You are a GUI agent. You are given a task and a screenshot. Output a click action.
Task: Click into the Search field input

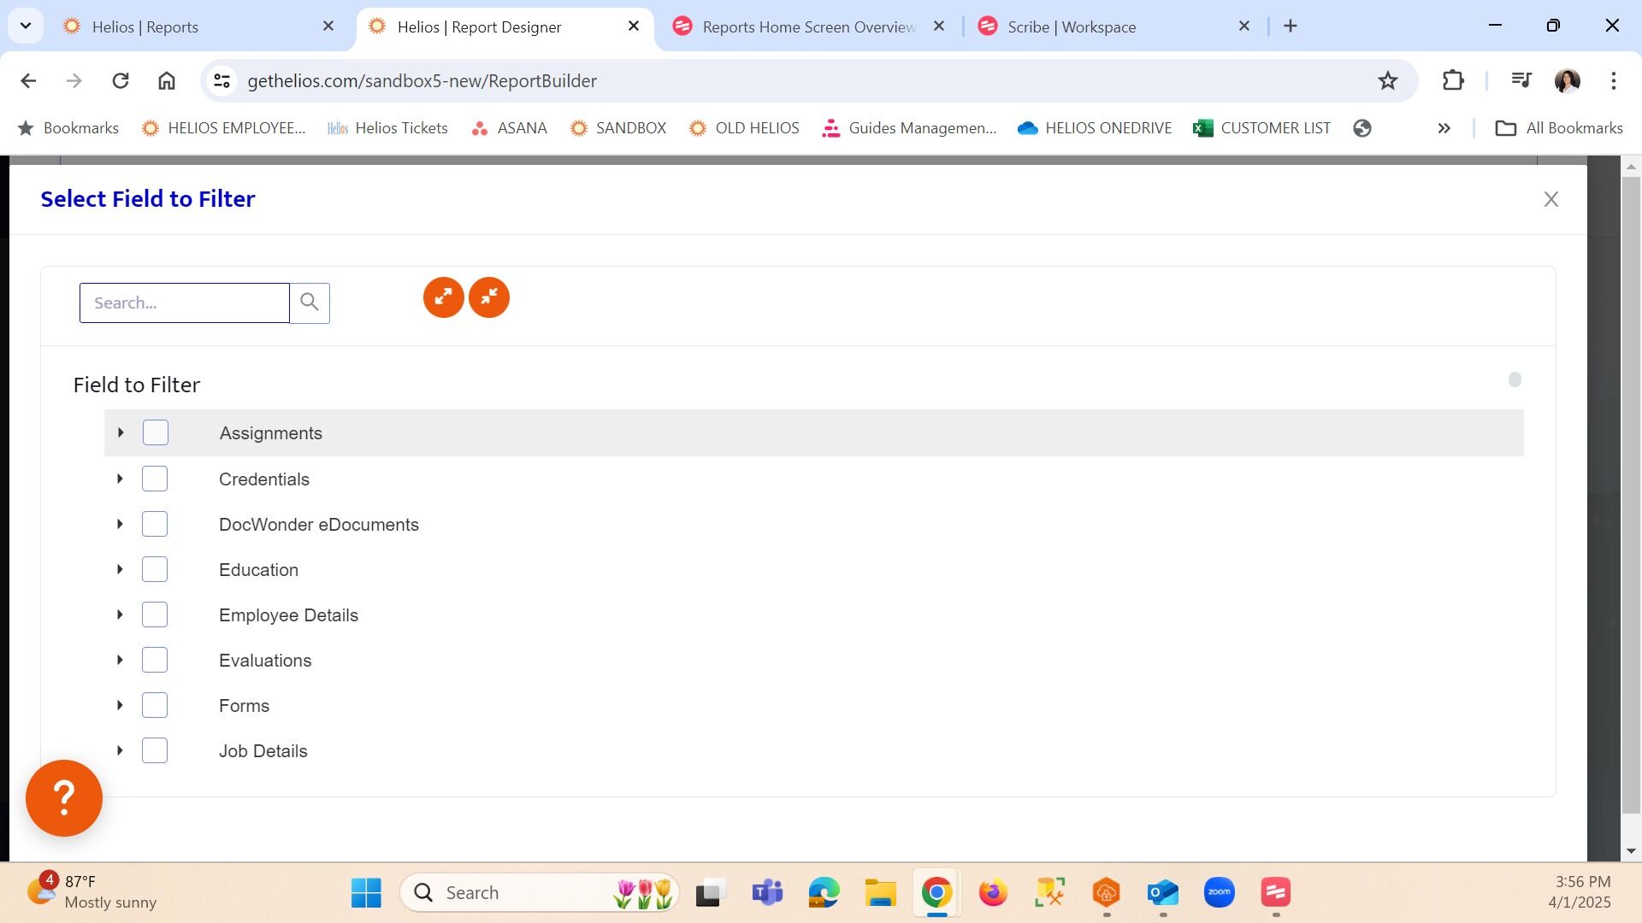pos(185,303)
